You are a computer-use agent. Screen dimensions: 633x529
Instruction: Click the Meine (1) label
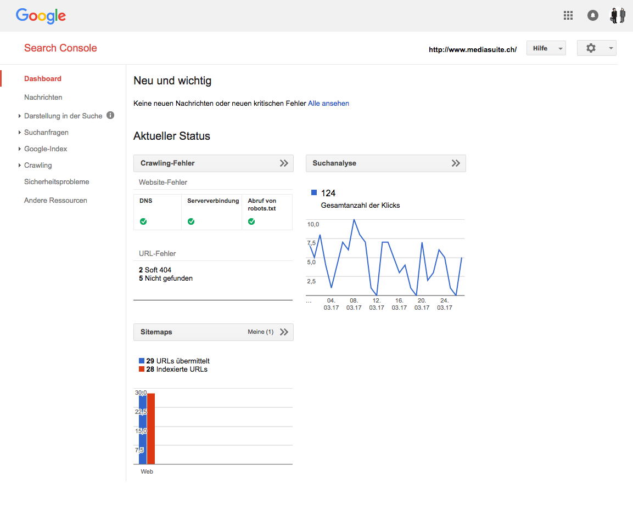(x=261, y=332)
